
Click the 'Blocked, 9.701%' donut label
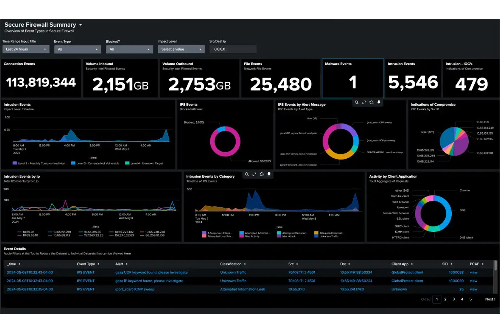pos(194,122)
